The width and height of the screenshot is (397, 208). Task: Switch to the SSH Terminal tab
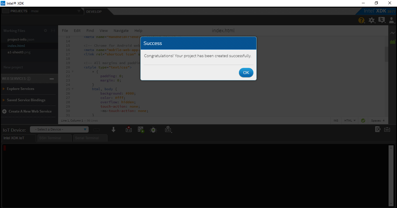coord(55,138)
